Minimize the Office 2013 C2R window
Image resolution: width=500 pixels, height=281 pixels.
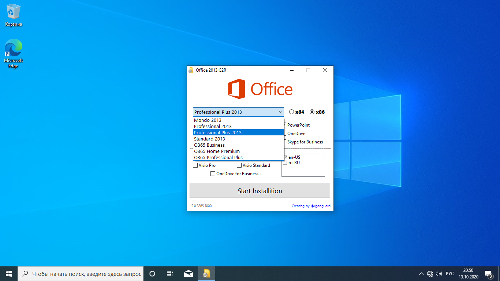pyautogui.click(x=291, y=70)
